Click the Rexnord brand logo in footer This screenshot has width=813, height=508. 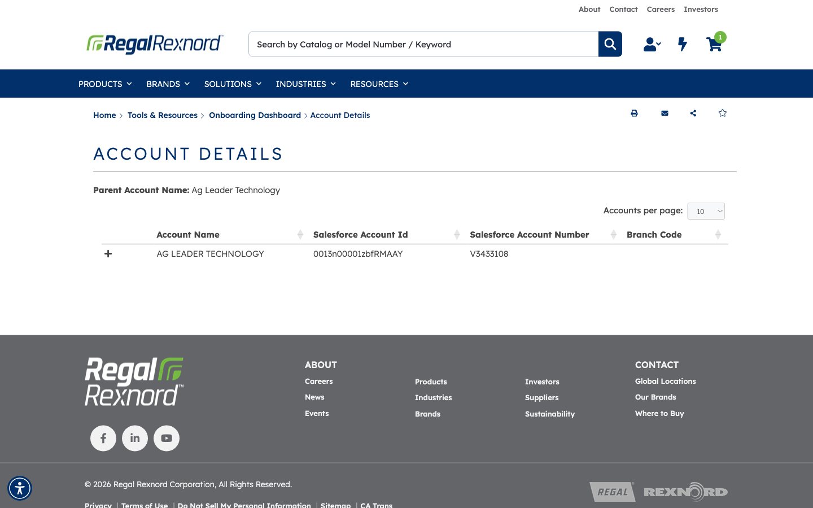coord(685,492)
